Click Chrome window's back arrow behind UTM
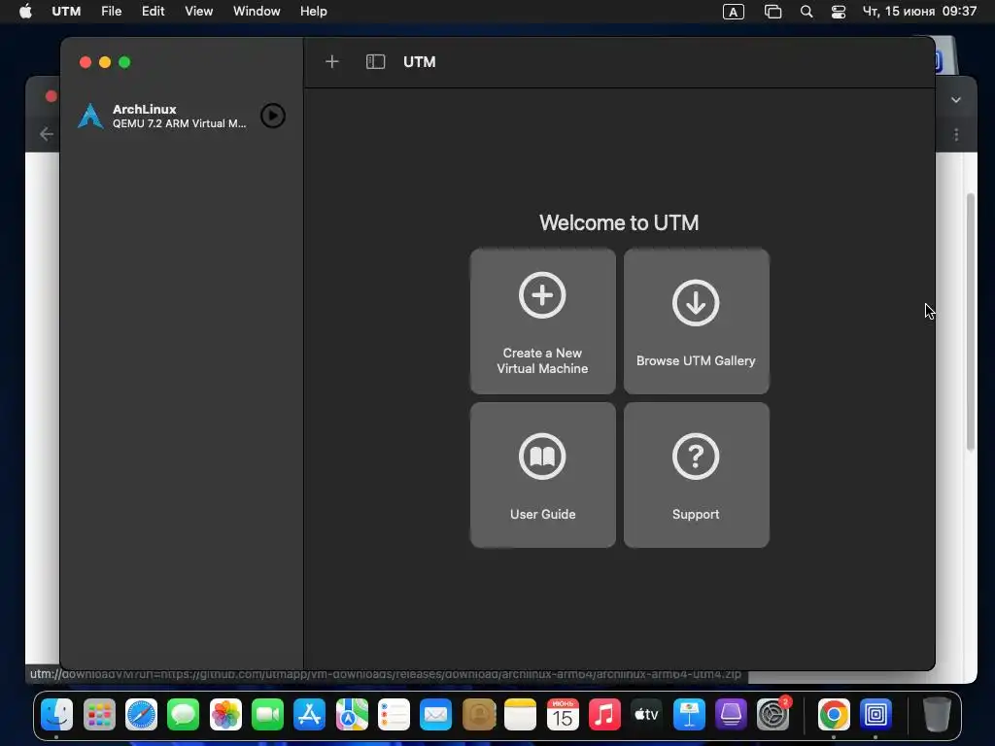The height and width of the screenshot is (746, 995). (47, 134)
